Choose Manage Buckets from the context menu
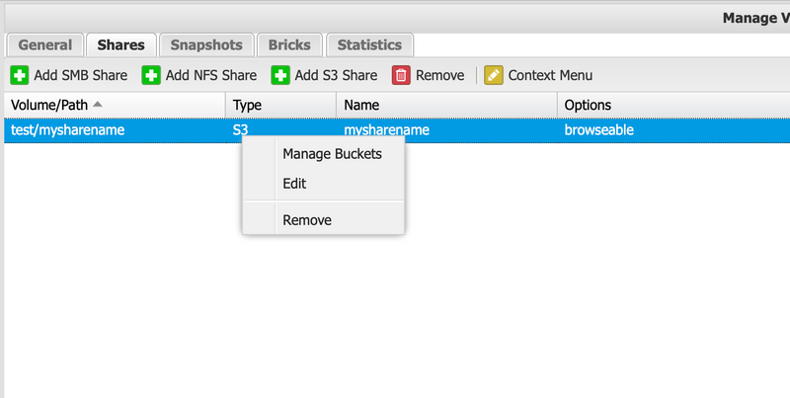Viewport: 790px width, 398px height. (332, 153)
